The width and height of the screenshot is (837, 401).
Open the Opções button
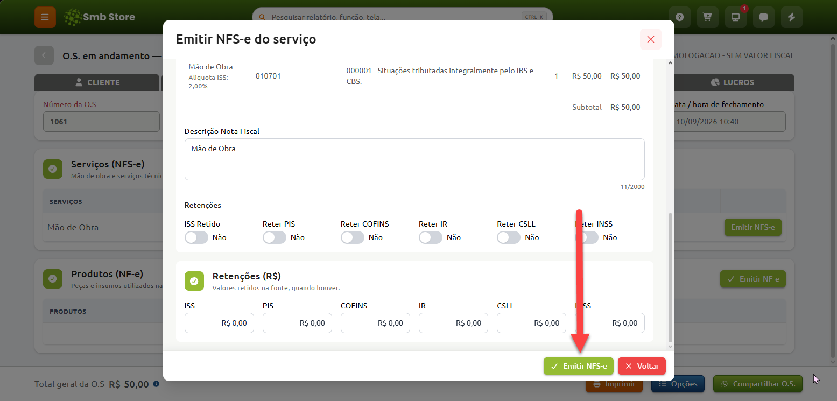(678, 384)
